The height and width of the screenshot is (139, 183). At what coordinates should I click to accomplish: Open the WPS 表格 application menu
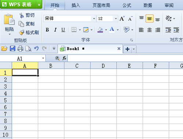tap(18, 4)
